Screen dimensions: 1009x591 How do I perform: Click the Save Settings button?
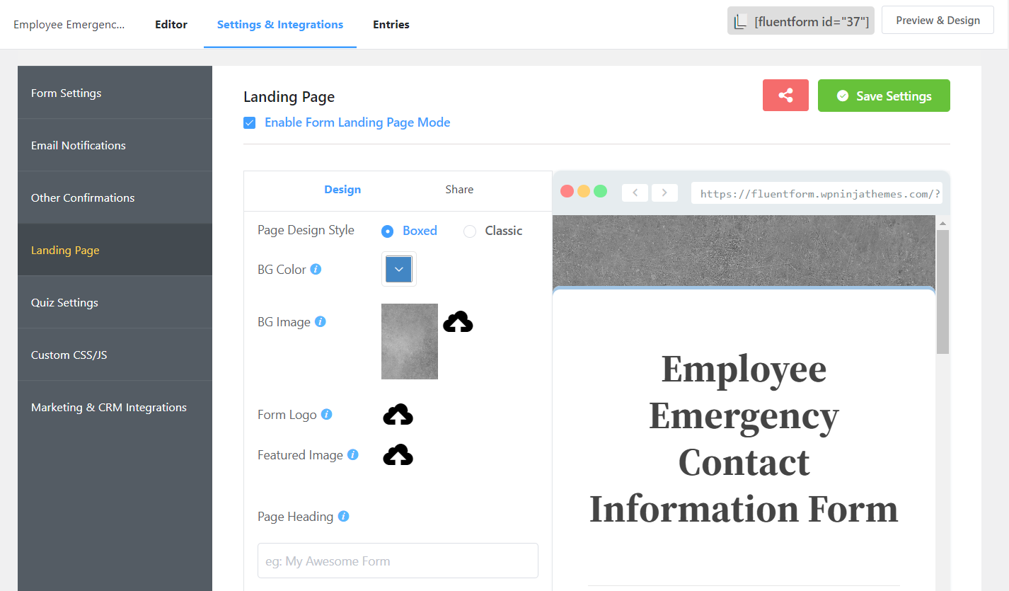point(884,95)
